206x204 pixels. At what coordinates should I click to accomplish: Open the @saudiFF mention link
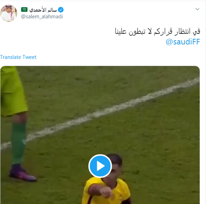click(x=183, y=42)
